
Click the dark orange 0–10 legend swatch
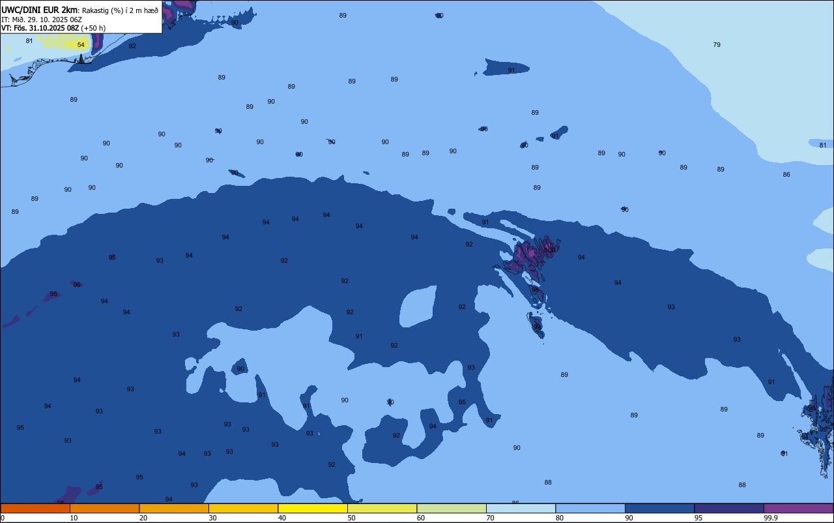coord(35,508)
